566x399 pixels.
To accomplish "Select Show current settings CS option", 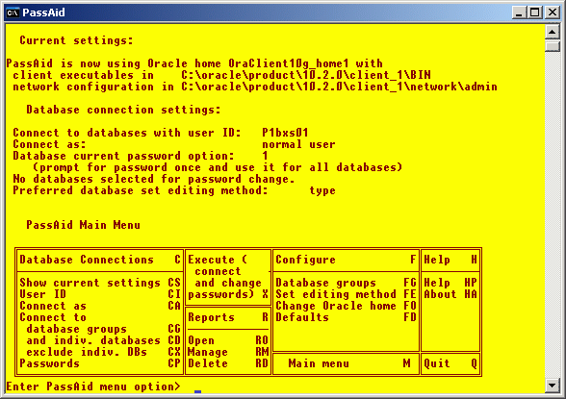I will (x=100, y=283).
